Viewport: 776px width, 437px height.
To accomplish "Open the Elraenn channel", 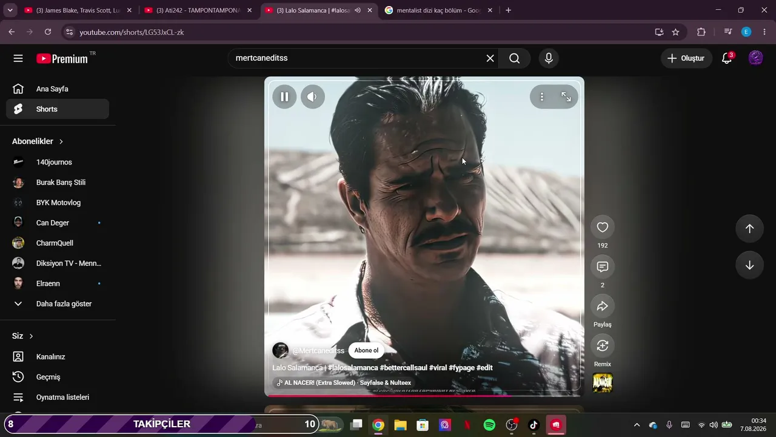I will click(x=58, y=283).
